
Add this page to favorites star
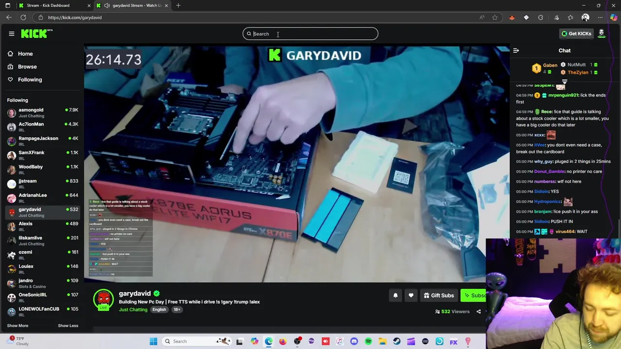click(495, 17)
